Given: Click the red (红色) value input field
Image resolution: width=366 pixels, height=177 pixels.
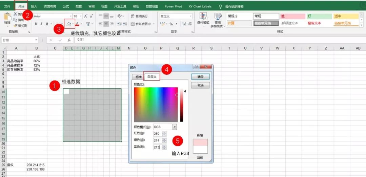Looking at the screenshot, I should pyautogui.click(x=157, y=134).
